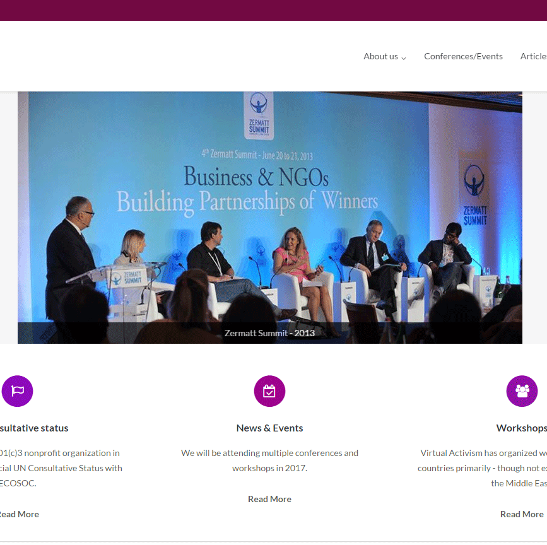This screenshot has width=547, height=545.
Task: Open the Articles menu item
Action: pyautogui.click(x=533, y=56)
